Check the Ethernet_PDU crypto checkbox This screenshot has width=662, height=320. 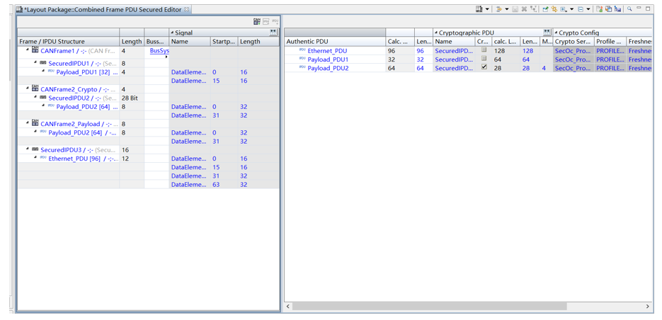pos(484,51)
